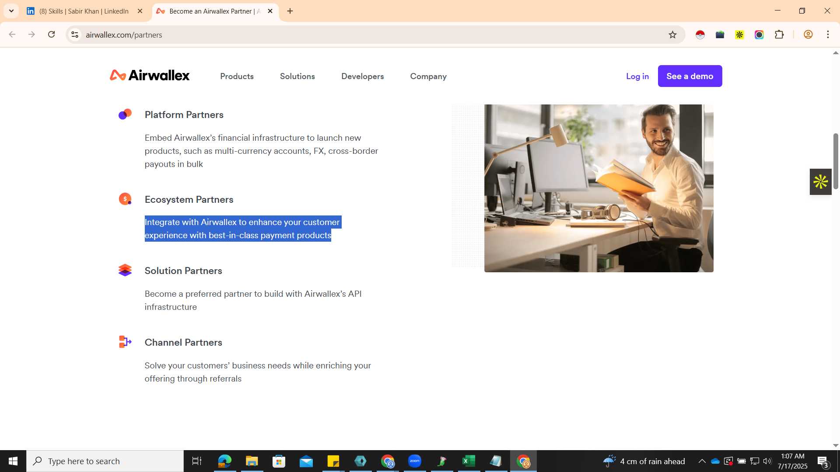The height and width of the screenshot is (472, 840).
Task: Click the See a demo button
Action: [x=690, y=76]
